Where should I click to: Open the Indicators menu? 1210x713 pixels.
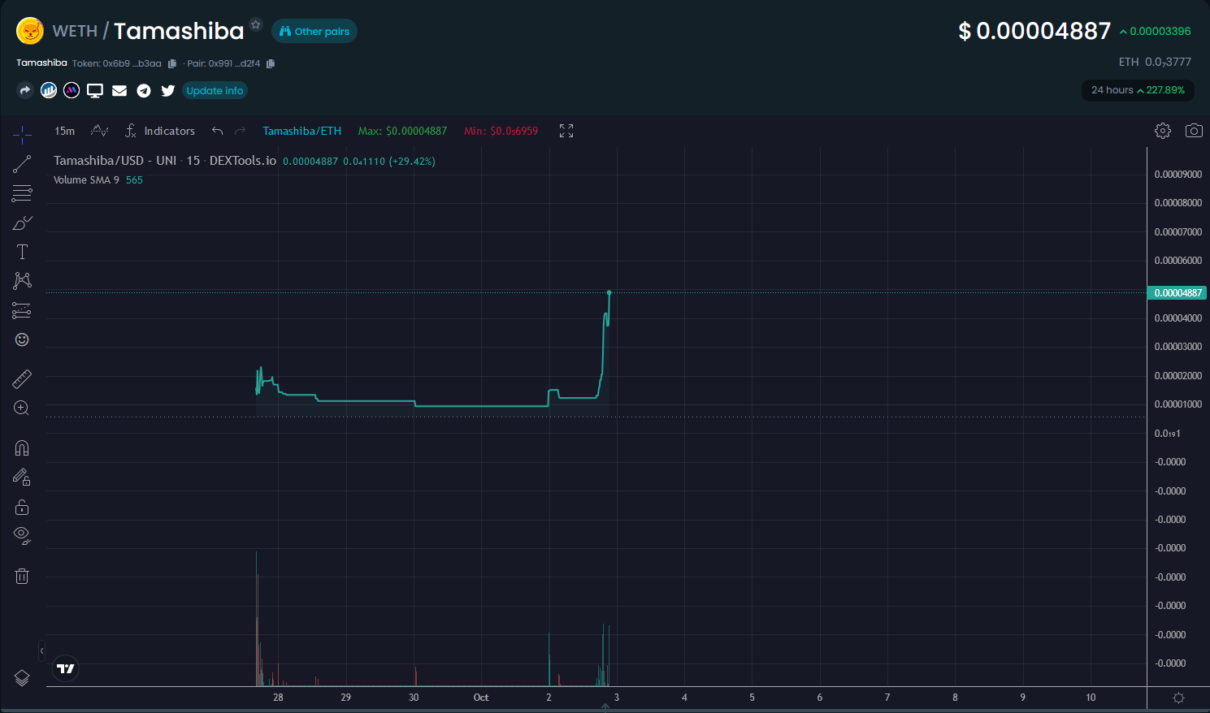click(x=161, y=130)
